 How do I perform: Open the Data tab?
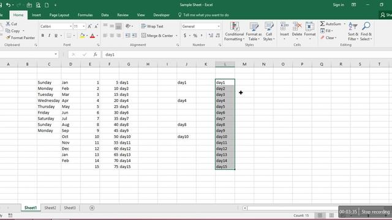click(x=105, y=15)
